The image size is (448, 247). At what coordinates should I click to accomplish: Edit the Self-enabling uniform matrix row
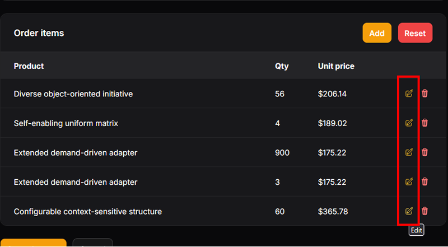coord(409,123)
